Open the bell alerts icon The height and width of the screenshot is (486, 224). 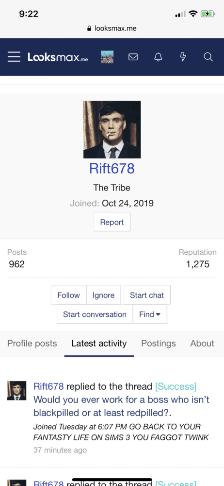tap(158, 57)
